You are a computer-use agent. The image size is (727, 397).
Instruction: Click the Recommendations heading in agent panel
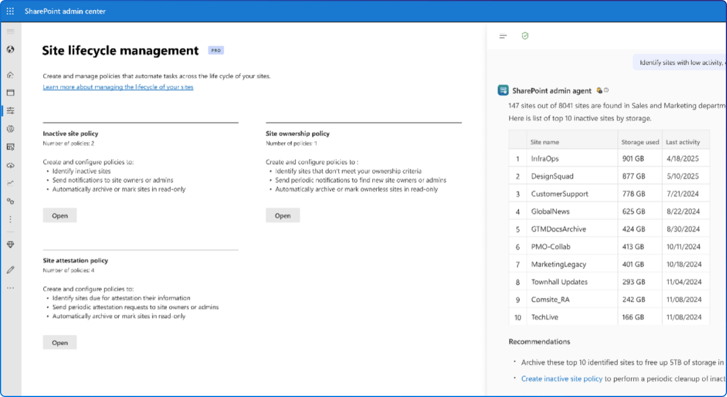tap(540, 341)
